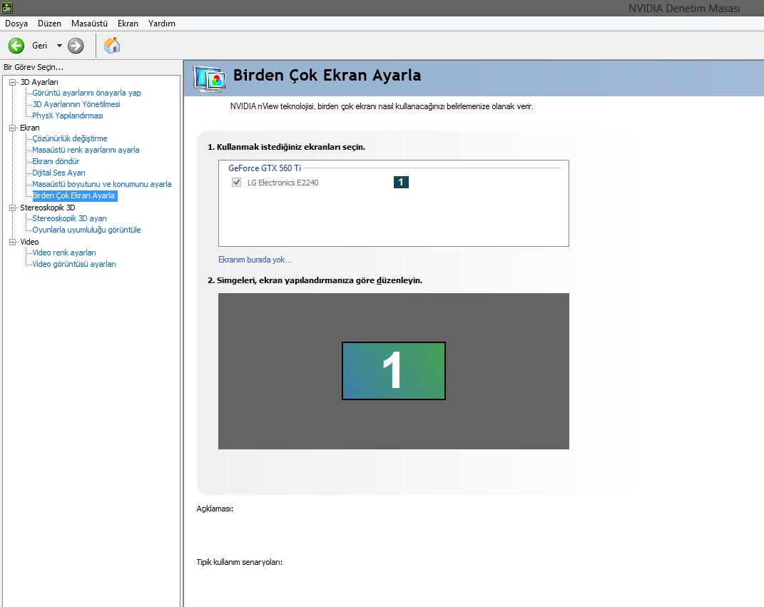Open Oyunlarla uyumluluğu görüntüle
The width and height of the screenshot is (764, 607).
tap(87, 230)
